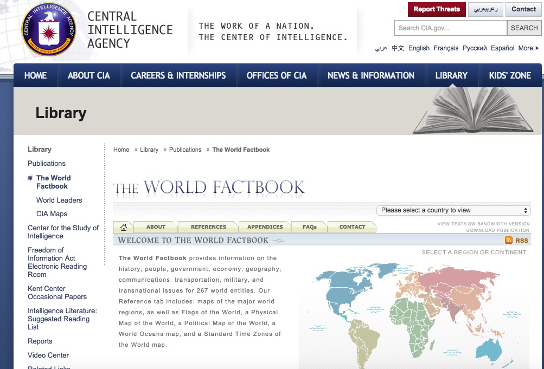Click the Report Threats button
The height and width of the screenshot is (369, 544).
click(x=437, y=9)
